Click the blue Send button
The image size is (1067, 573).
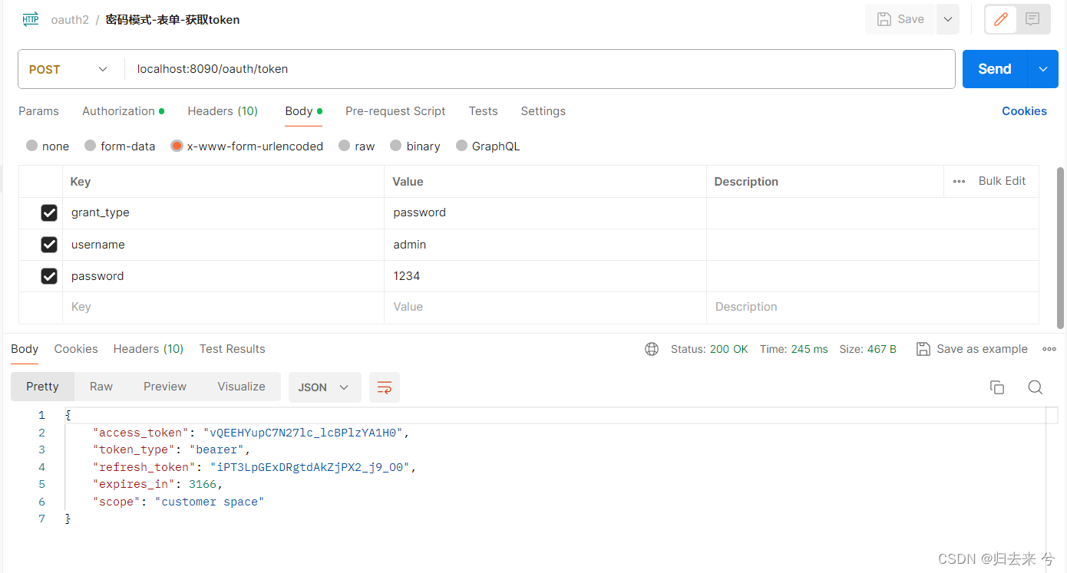click(995, 69)
